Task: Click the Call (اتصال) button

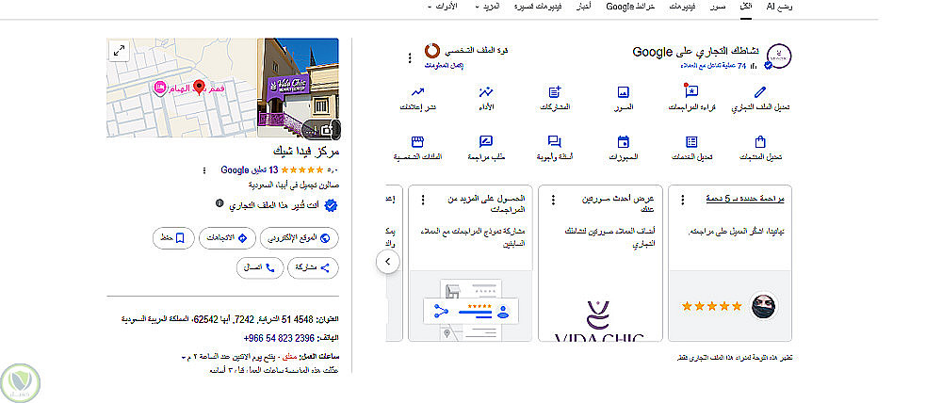Action: pos(260,267)
